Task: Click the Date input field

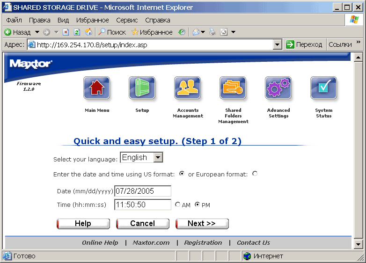Action: [143, 191]
